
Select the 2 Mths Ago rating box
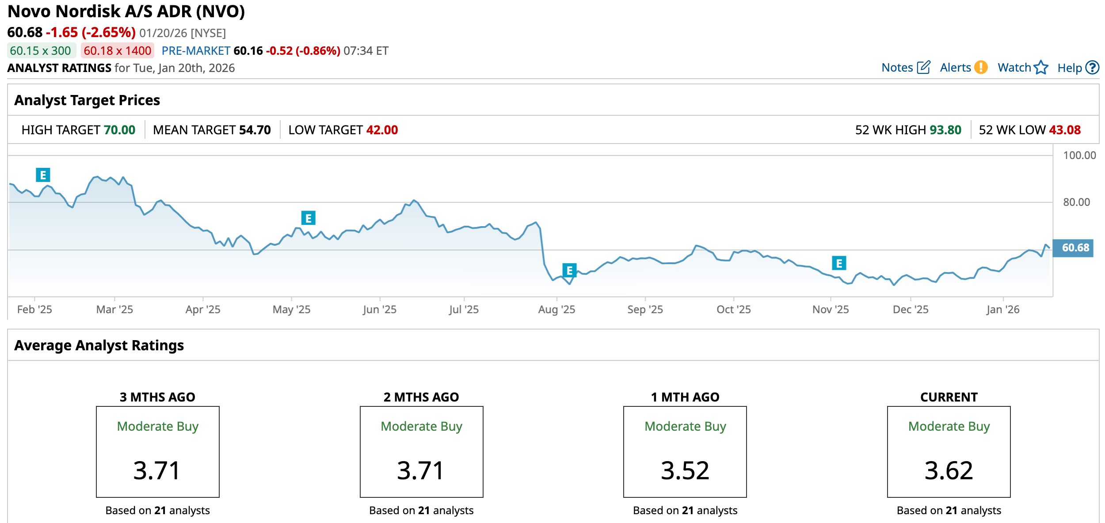click(x=421, y=451)
